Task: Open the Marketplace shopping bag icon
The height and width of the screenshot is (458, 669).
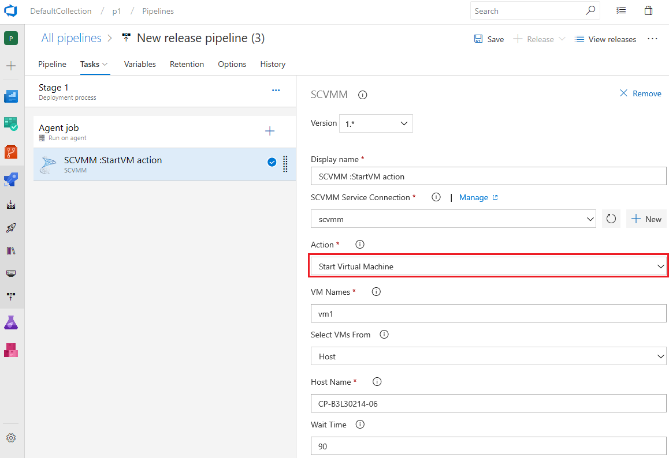Action: [649, 10]
